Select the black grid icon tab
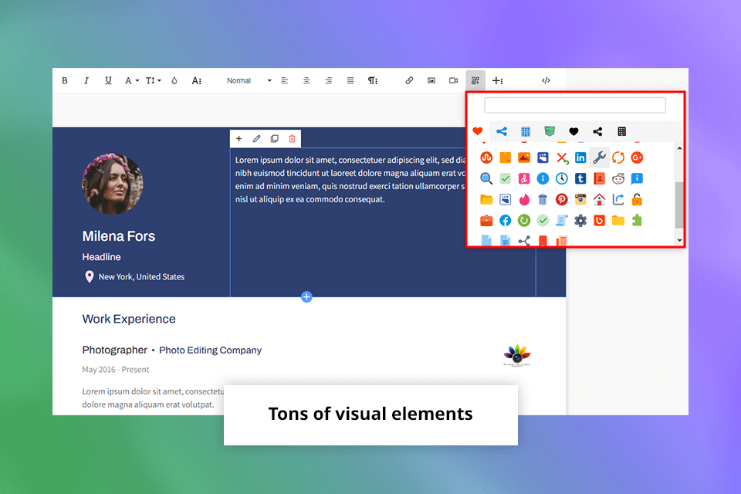The height and width of the screenshot is (494, 741). tap(622, 131)
